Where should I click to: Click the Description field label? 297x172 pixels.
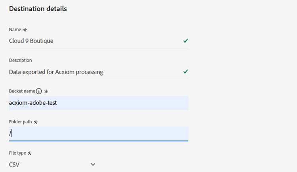[21, 60]
